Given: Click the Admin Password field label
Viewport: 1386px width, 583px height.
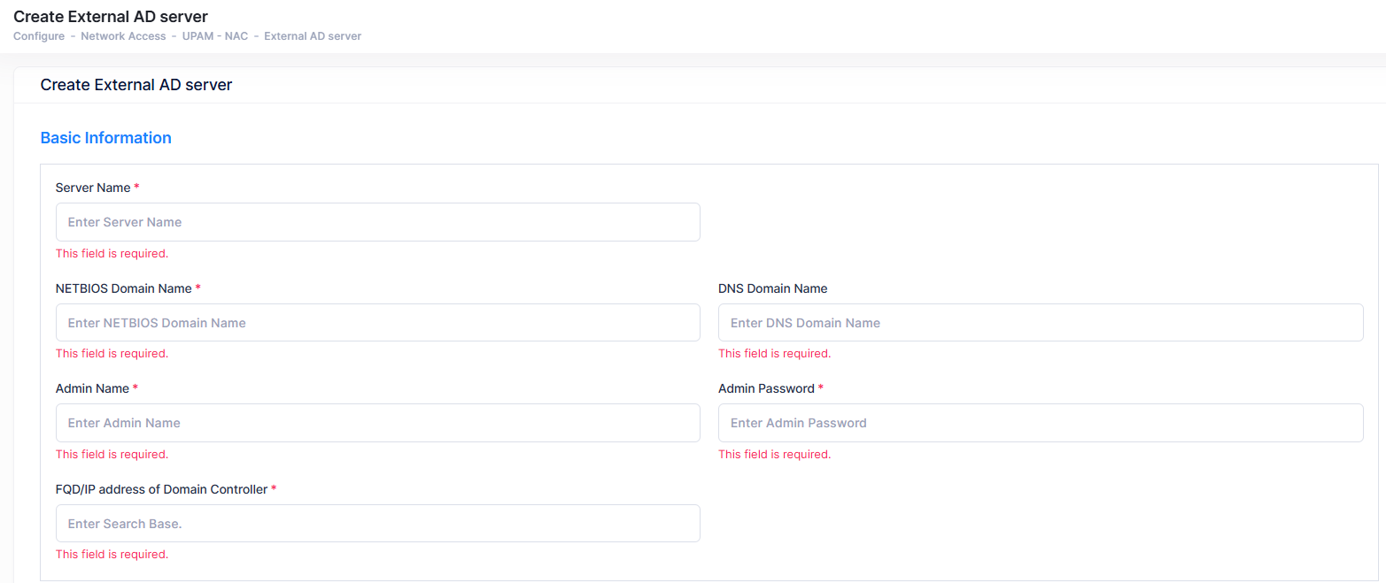Looking at the screenshot, I should (767, 388).
